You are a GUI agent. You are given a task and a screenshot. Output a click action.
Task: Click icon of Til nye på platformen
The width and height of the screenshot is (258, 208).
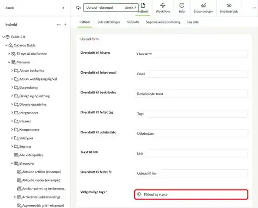[x=13, y=54]
